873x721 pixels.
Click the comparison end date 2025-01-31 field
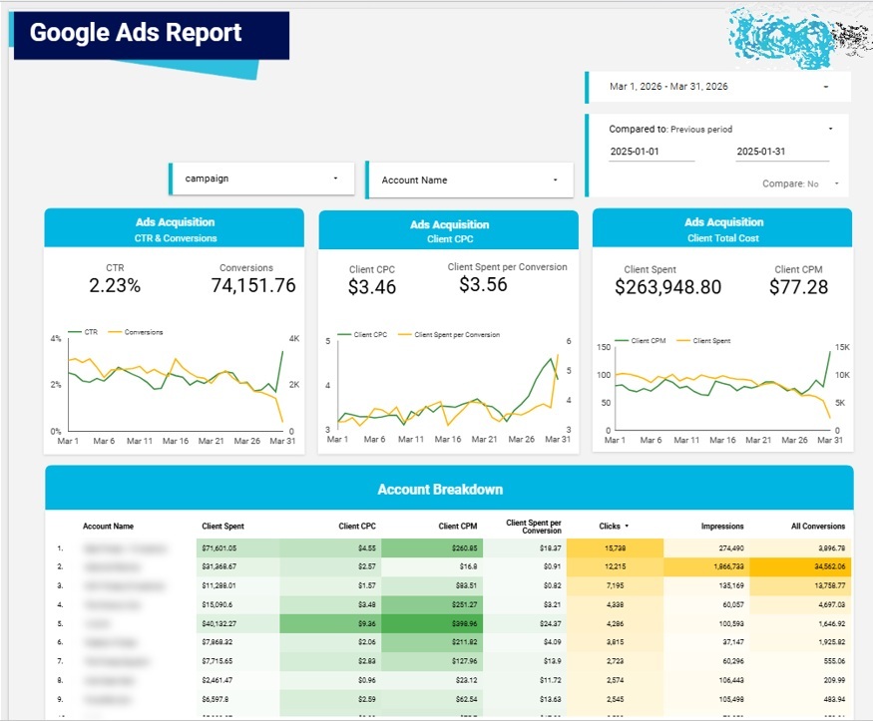click(782, 152)
